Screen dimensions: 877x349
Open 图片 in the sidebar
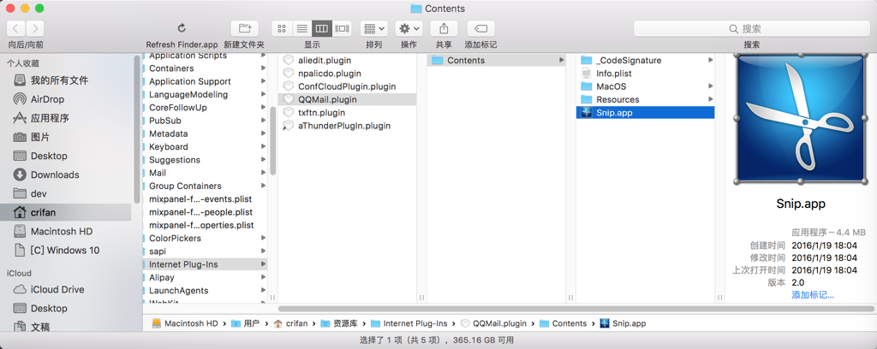[67, 137]
